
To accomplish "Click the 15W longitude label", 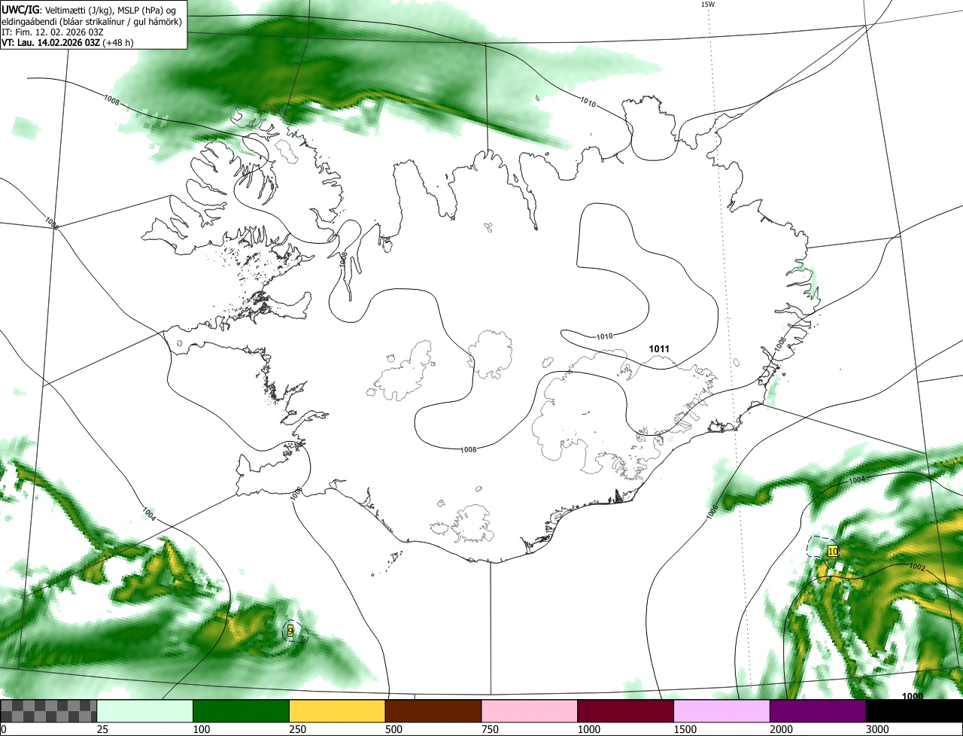I will (x=707, y=5).
